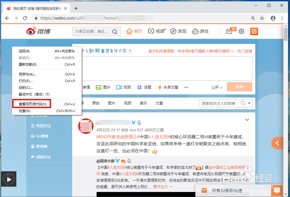Screen dimensions: 290x197
Task: Open 发现 discover section
Action: (178, 31)
